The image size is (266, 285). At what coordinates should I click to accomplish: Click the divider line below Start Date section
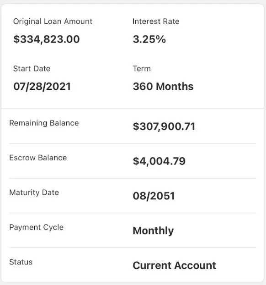pos(133,109)
